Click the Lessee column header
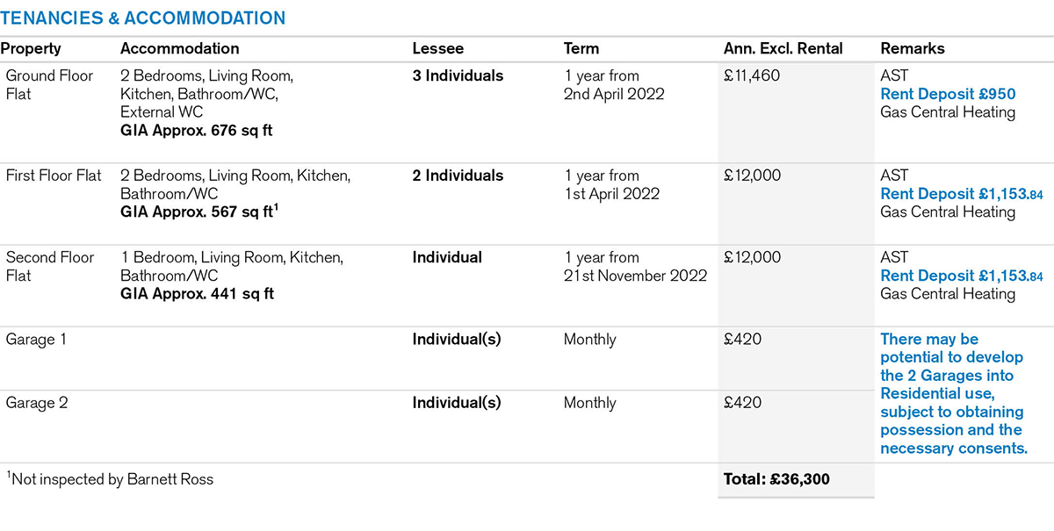This screenshot has width=1054, height=531. [x=437, y=49]
